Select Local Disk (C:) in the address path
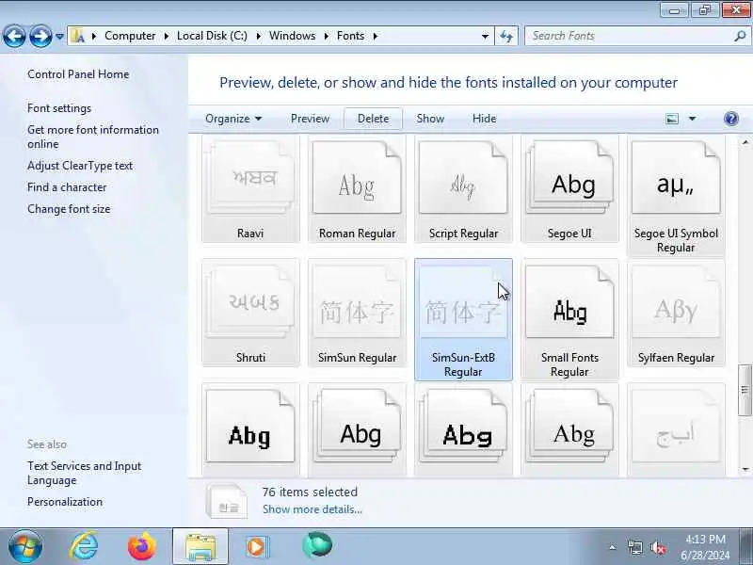The height and width of the screenshot is (565, 753). pos(212,36)
